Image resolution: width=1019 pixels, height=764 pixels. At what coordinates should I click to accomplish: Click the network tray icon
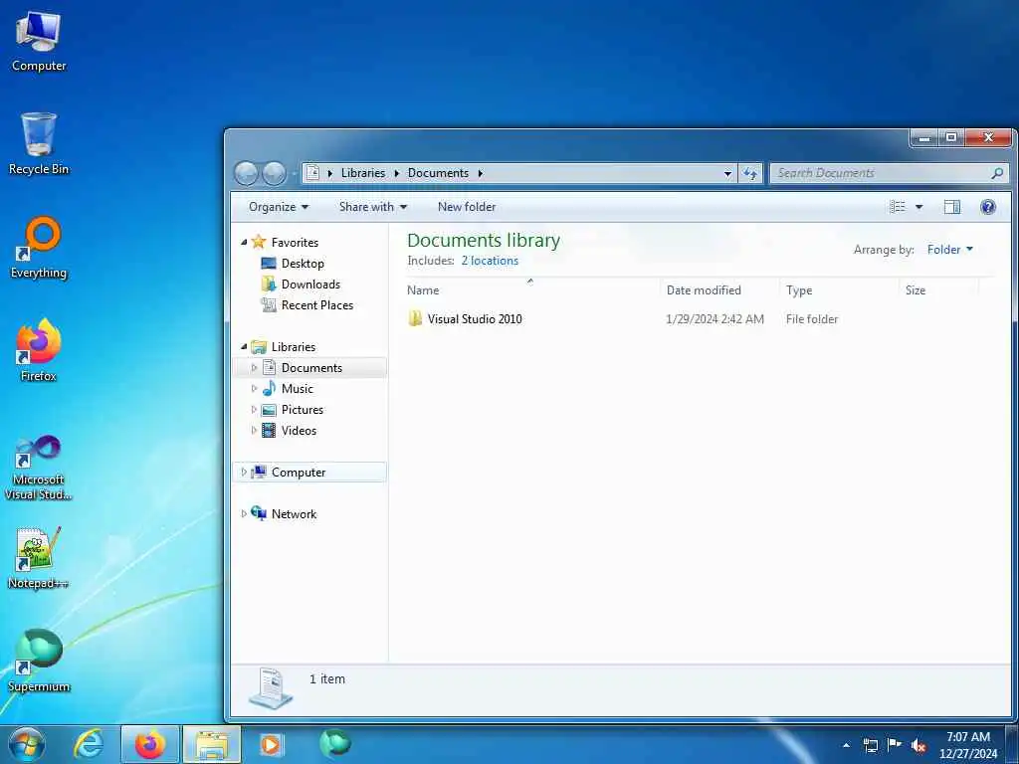click(870, 745)
